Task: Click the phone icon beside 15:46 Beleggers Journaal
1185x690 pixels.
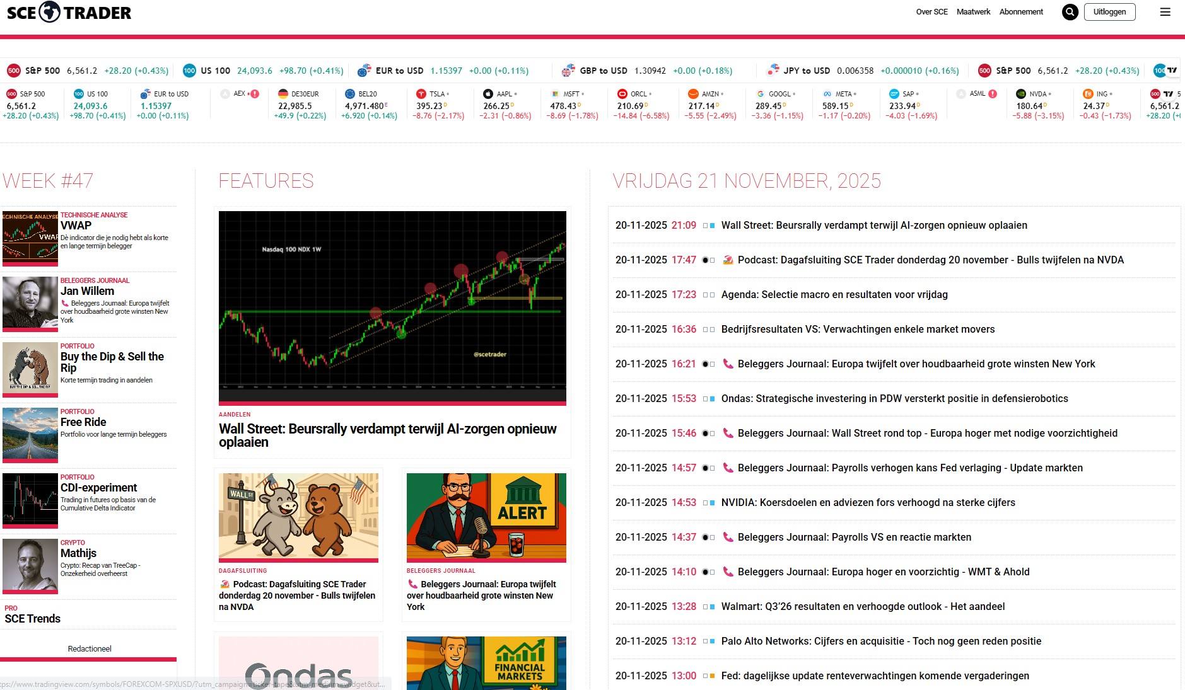Action: click(x=728, y=433)
